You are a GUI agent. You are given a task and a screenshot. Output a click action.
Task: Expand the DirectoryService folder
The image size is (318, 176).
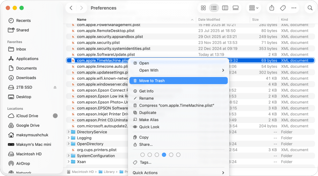tap(68, 132)
